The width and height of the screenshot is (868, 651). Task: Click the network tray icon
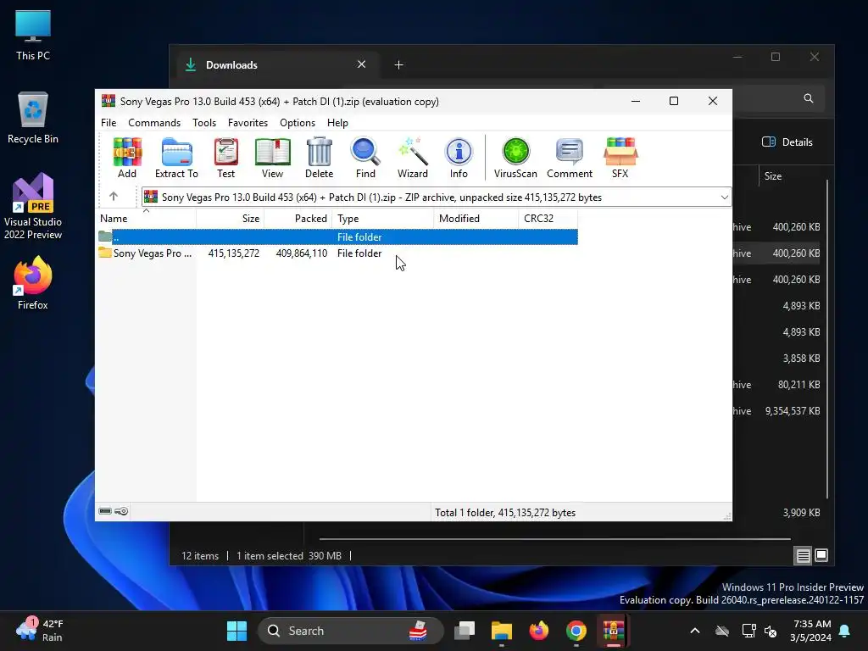[x=748, y=631]
